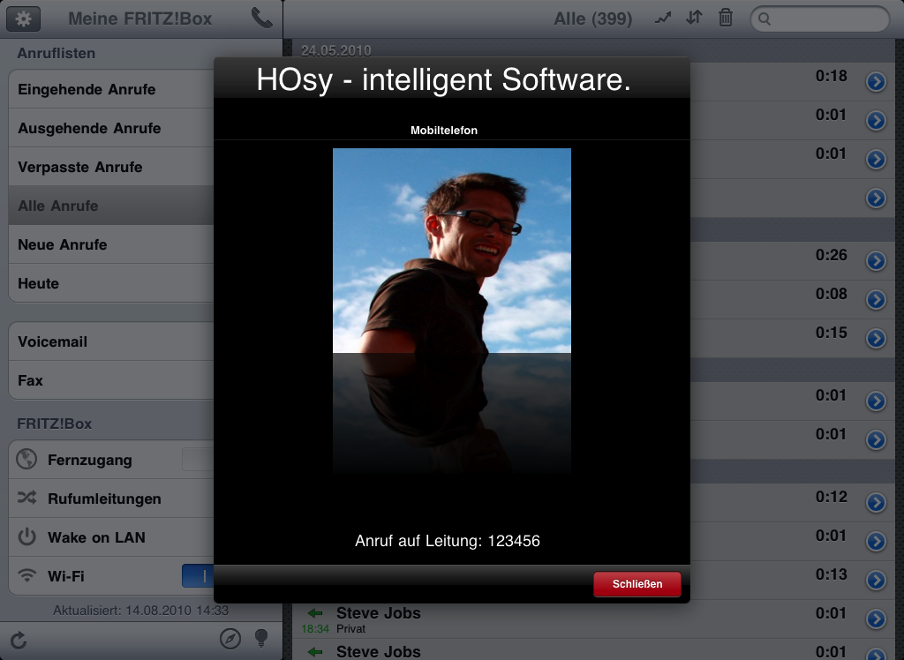This screenshot has width=904, height=660.
Task: Select Verpasste Anrufe list
Action: click(x=79, y=167)
